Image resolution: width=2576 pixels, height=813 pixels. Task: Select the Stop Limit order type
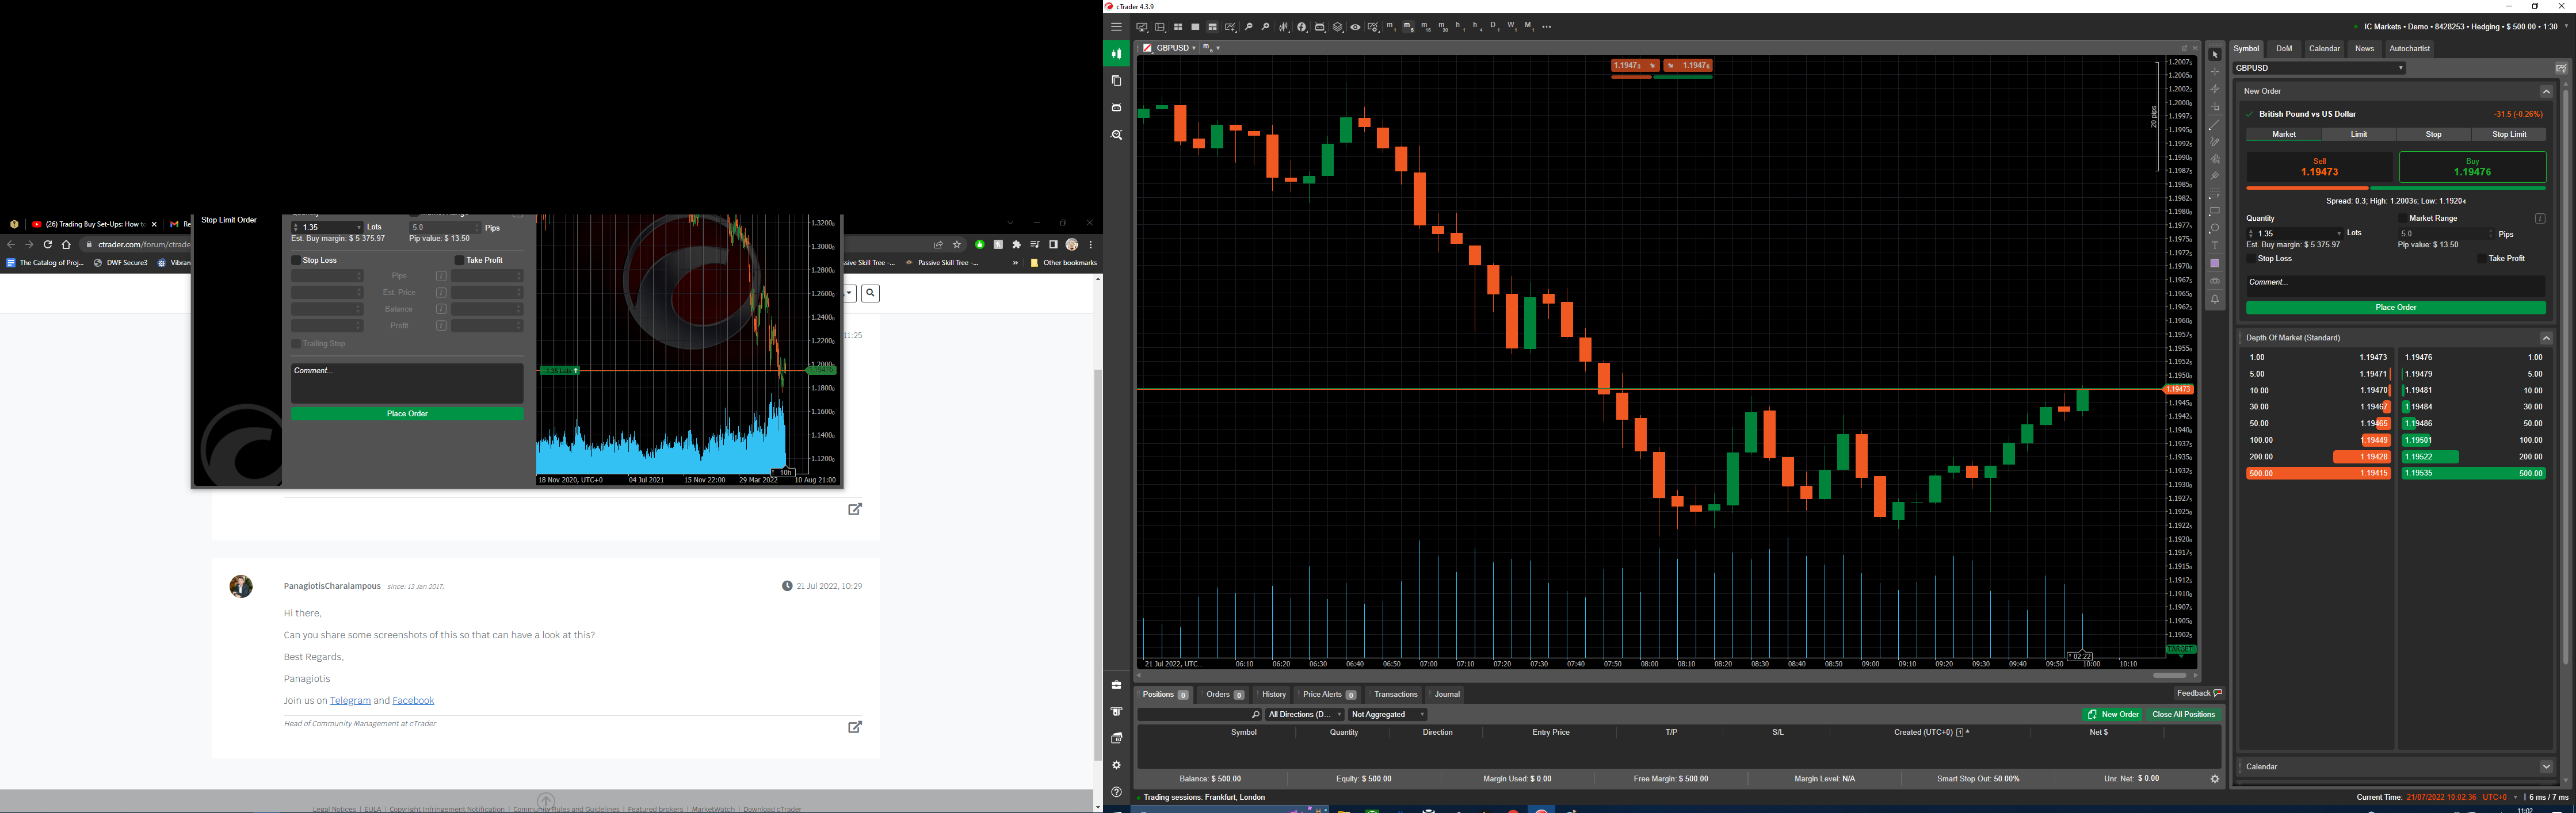tap(2509, 135)
